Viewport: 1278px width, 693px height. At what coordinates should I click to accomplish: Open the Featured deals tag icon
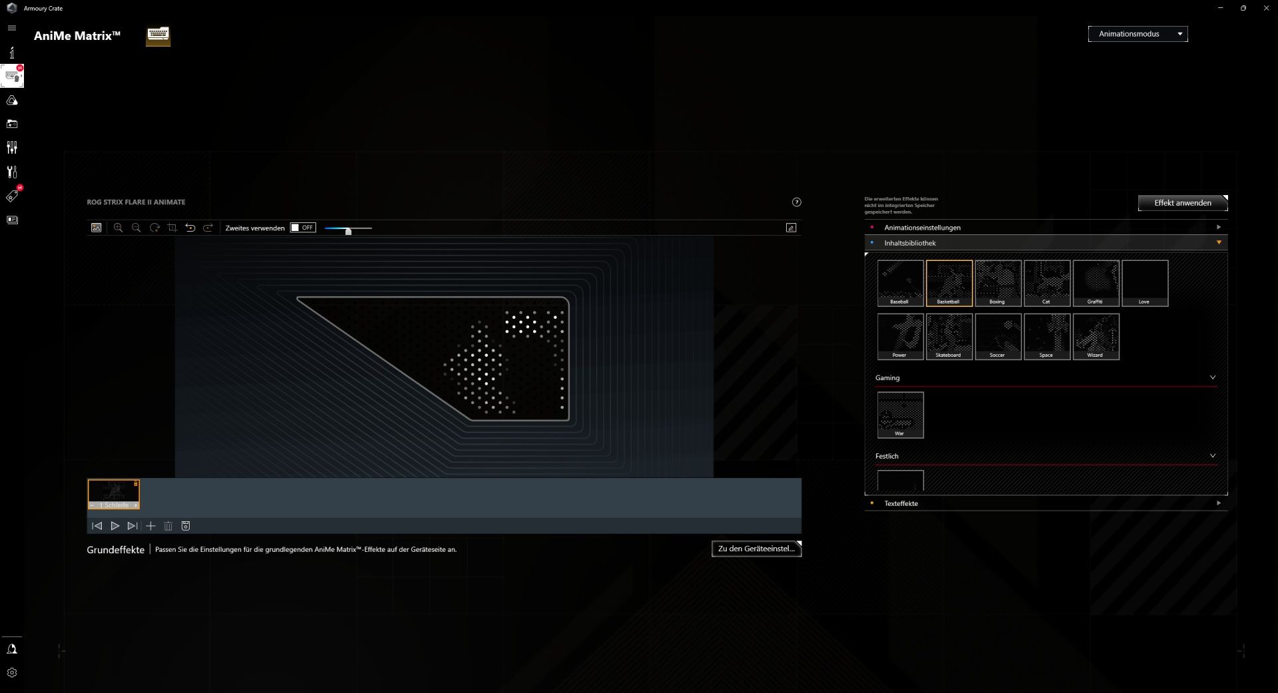[12, 196]
